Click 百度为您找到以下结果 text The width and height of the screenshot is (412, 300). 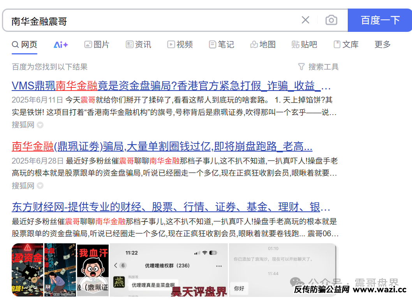click(x=50, y=67)
